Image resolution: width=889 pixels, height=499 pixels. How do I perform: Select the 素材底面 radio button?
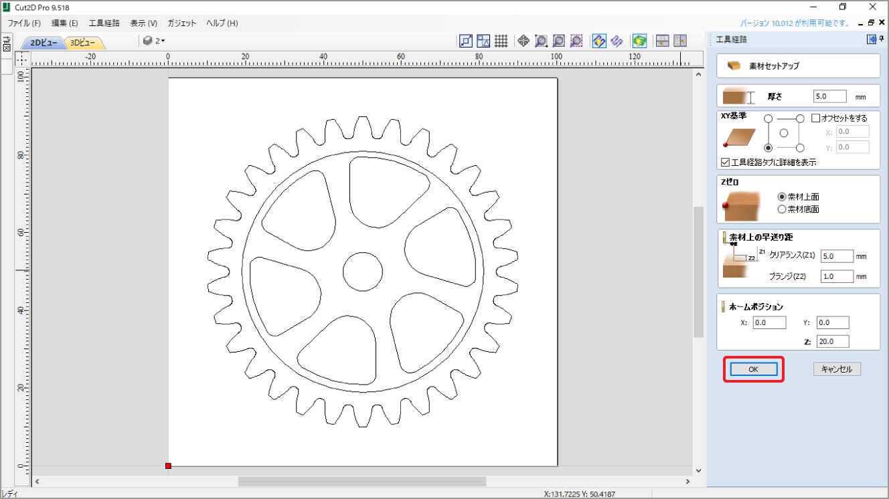coord(782,209)
